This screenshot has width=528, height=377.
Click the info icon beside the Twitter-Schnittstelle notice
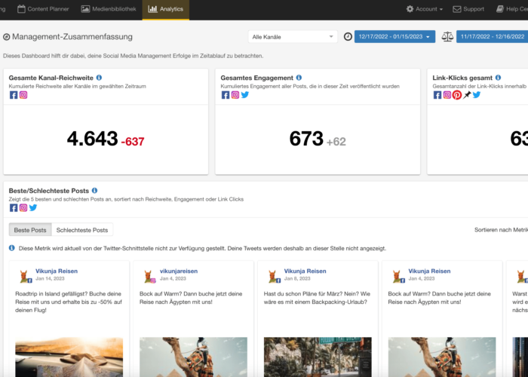(x=12, y=248)
